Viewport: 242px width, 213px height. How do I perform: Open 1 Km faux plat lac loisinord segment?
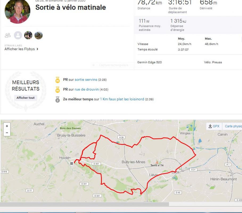[x=122, y=99]
